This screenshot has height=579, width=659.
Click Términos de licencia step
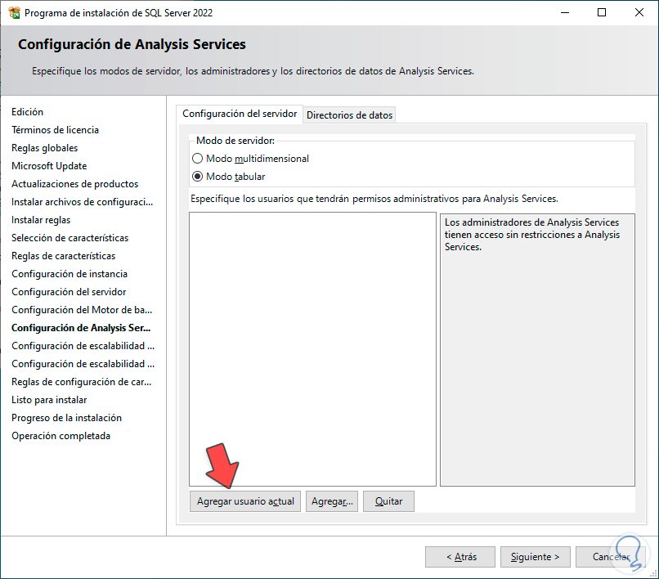pyautogui.click(x=55, y=130)
